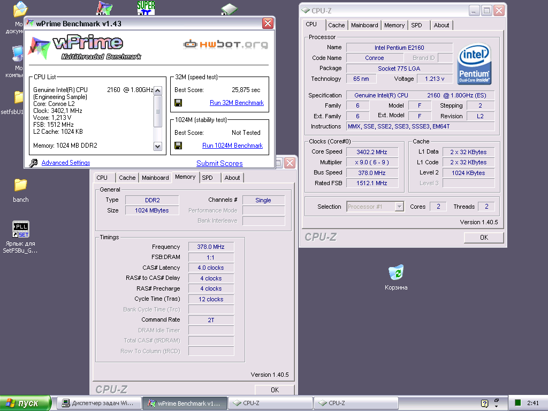Viewport: 548px width, 411px height.
Task: Click the Submit Scores link
Action: tap(219, 163)
